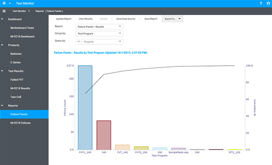The image size is (272, 165).
Task: Open the Report dropdown Failure Pareto - Results
Action: (x=99, y=26)
